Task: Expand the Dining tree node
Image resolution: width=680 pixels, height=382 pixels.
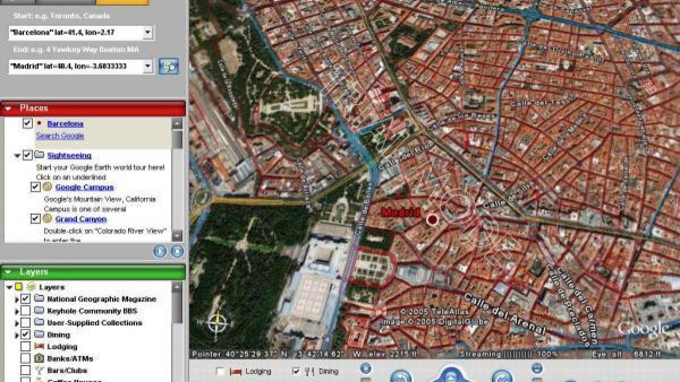Action: [x=17, y=334]
